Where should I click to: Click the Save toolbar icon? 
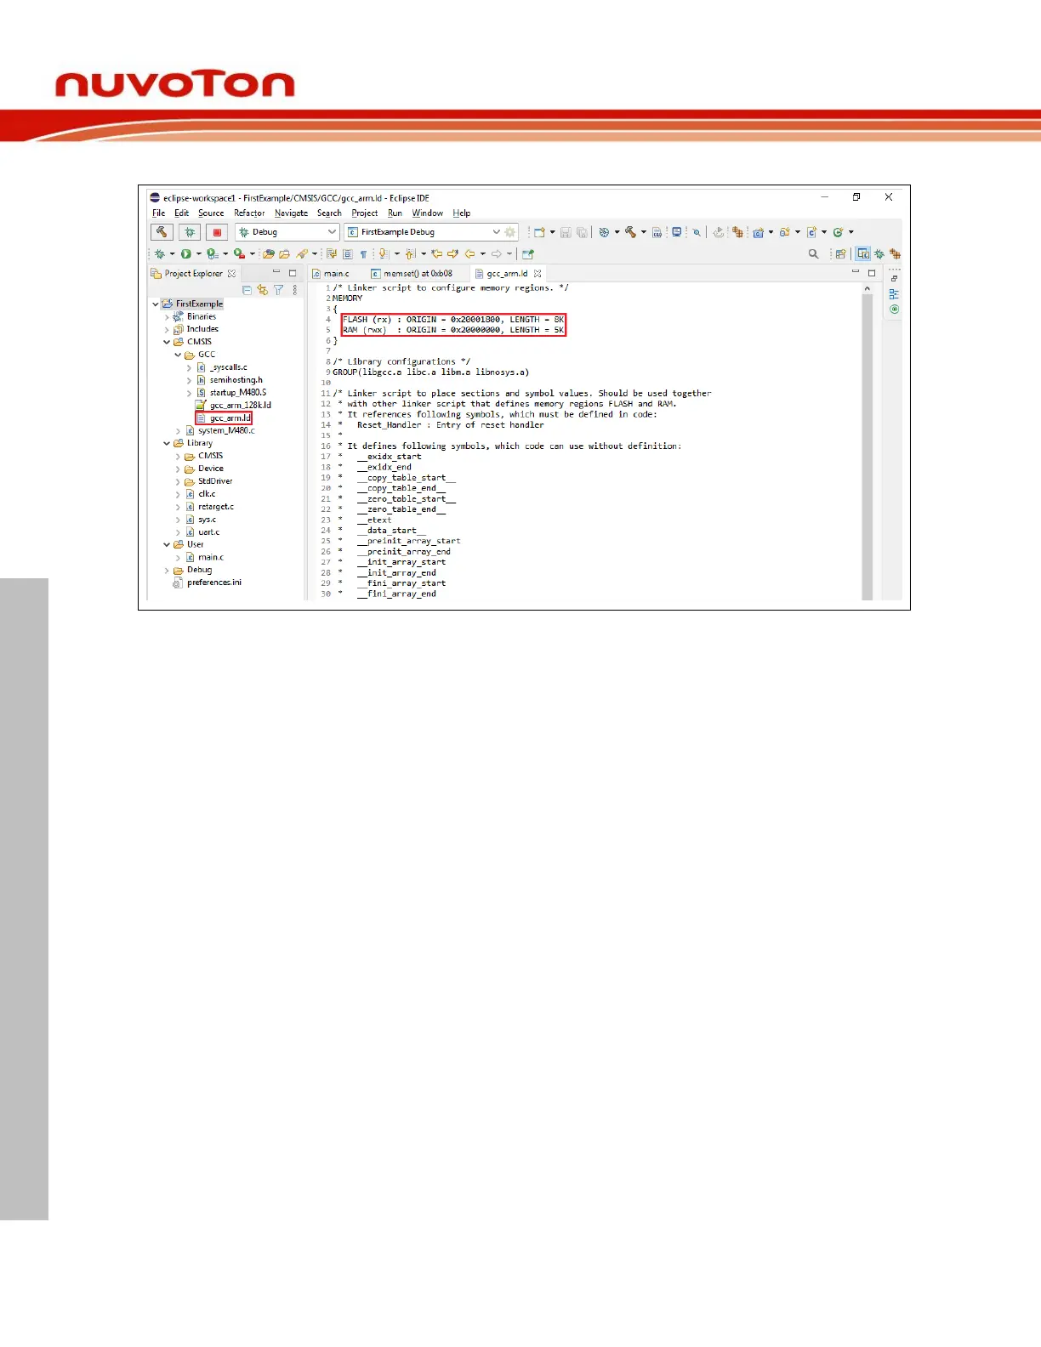tap(566, 232)
